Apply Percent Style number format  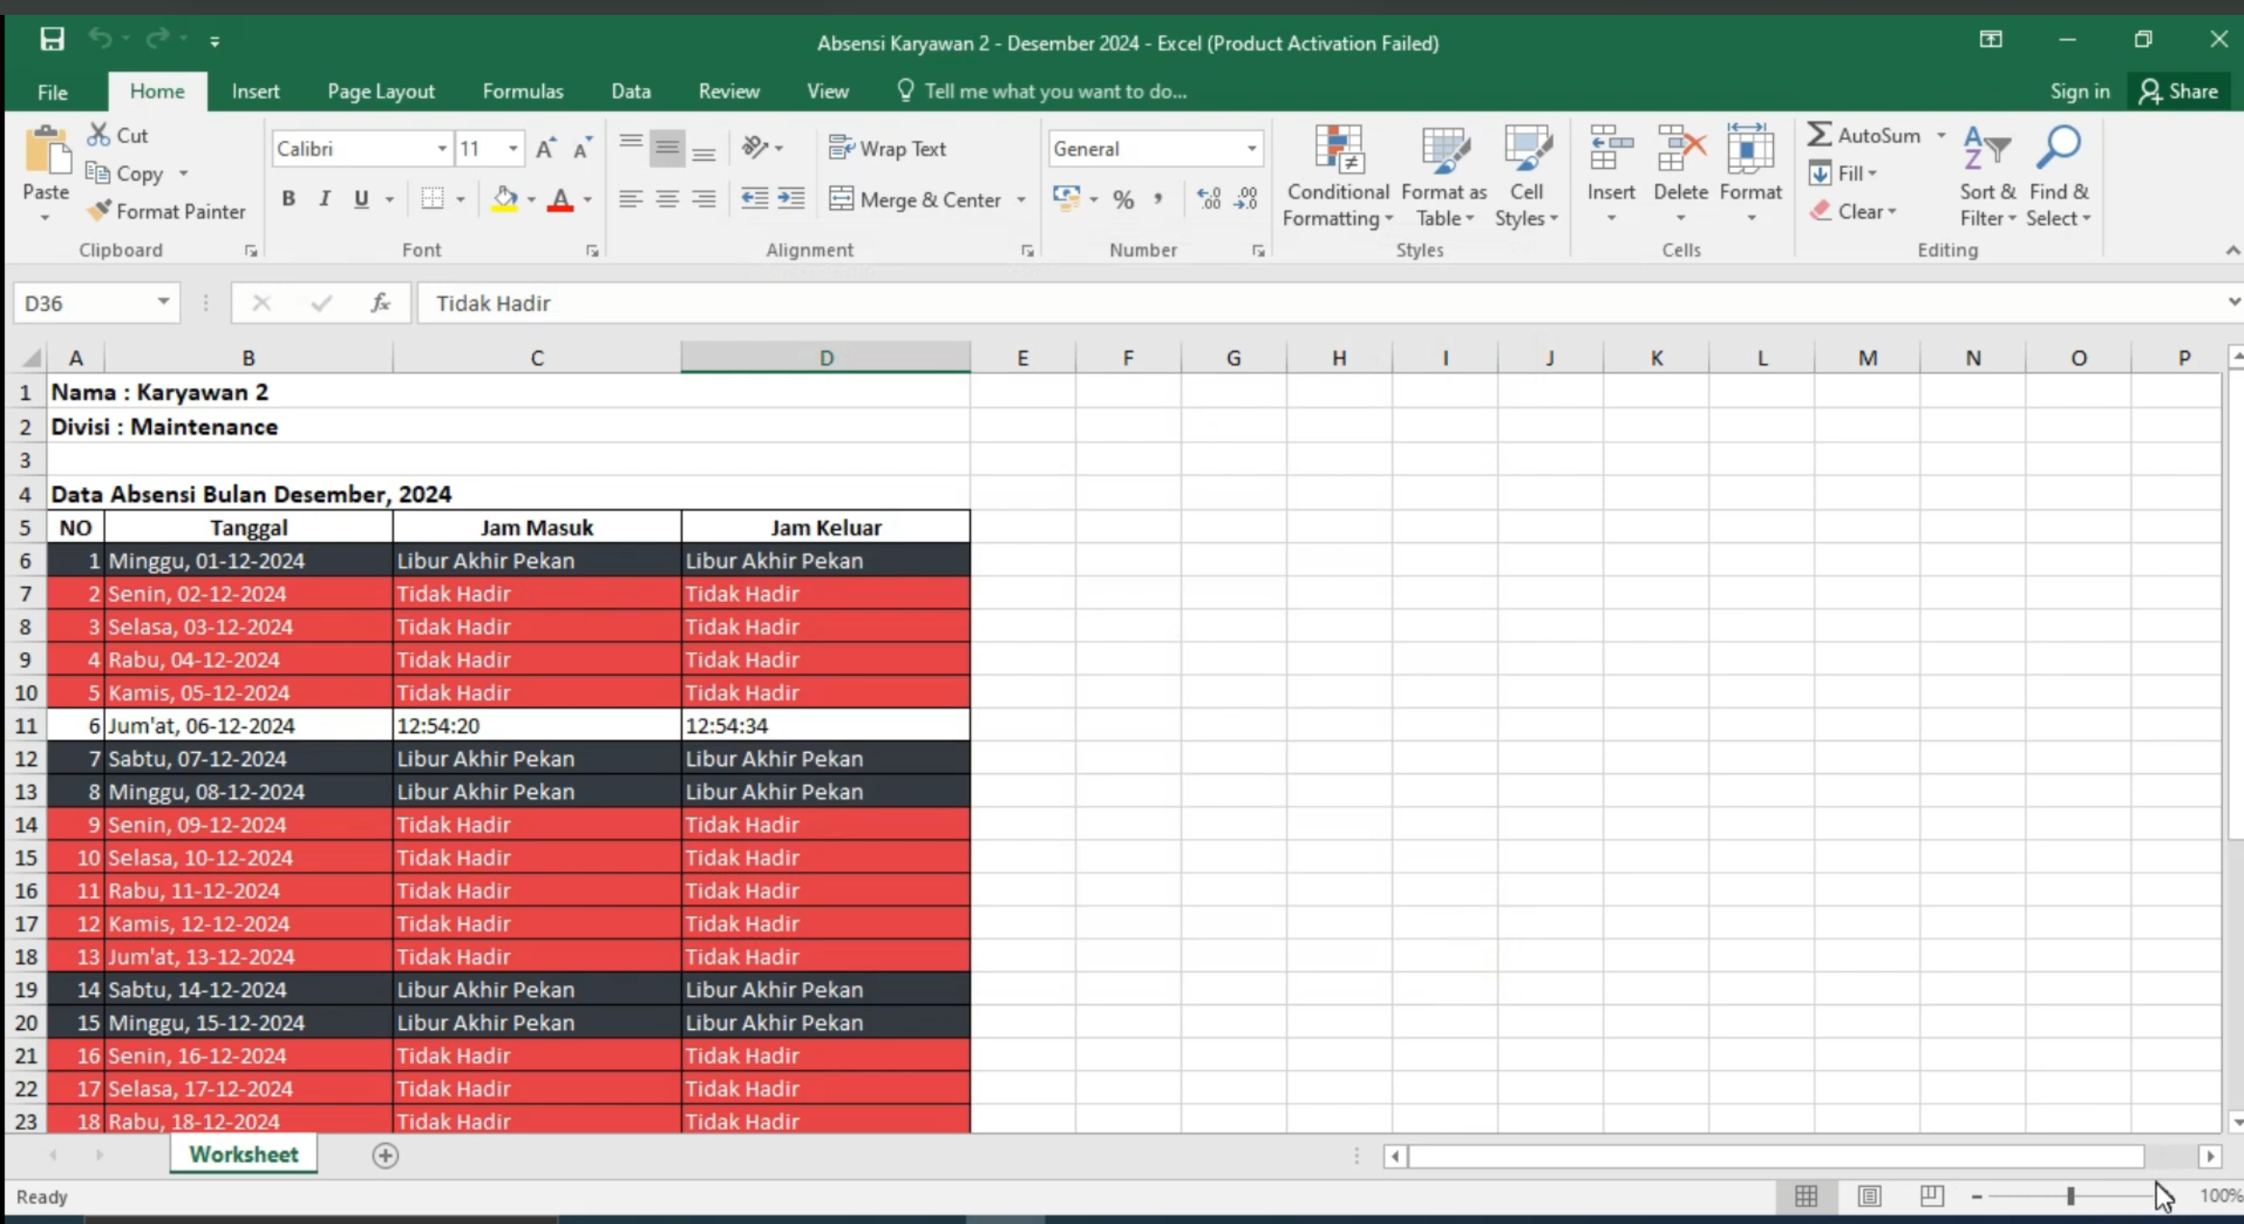pyautogui.click(x=1123, y=199)
